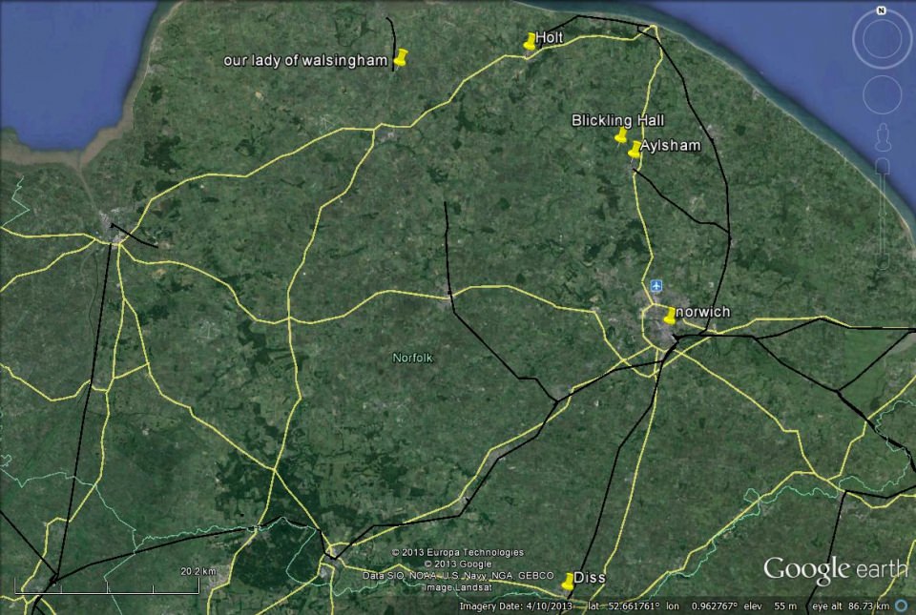Click the Aylsham placemark pin
The height and width of the screenshot is (615, 916).
tap(634, 151)
